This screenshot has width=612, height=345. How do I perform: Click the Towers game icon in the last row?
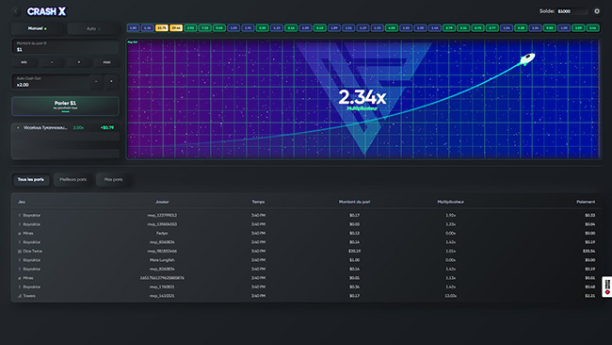[20, 296]
